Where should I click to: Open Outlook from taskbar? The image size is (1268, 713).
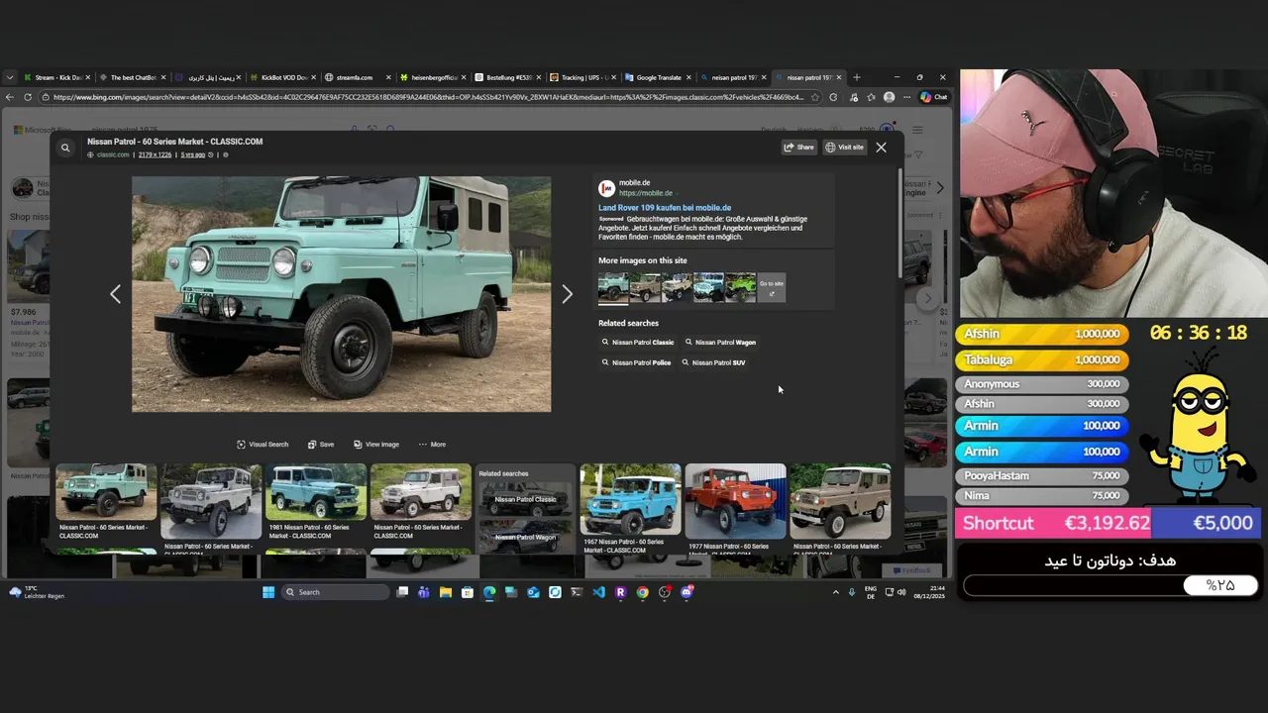click(x=533, y=592)
